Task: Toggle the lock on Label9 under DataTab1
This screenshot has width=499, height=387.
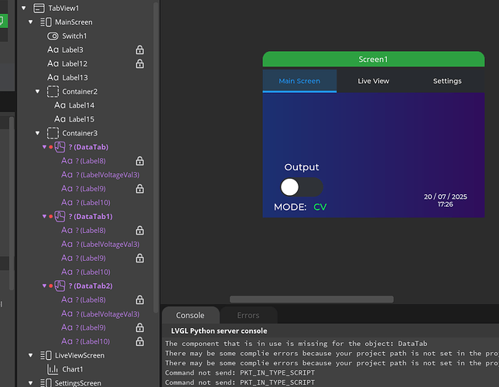Action: pos(140,258)
